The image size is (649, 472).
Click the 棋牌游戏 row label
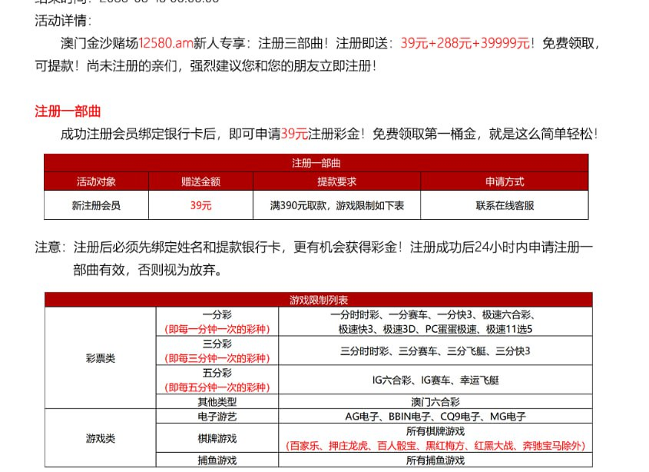click(217, 438)
